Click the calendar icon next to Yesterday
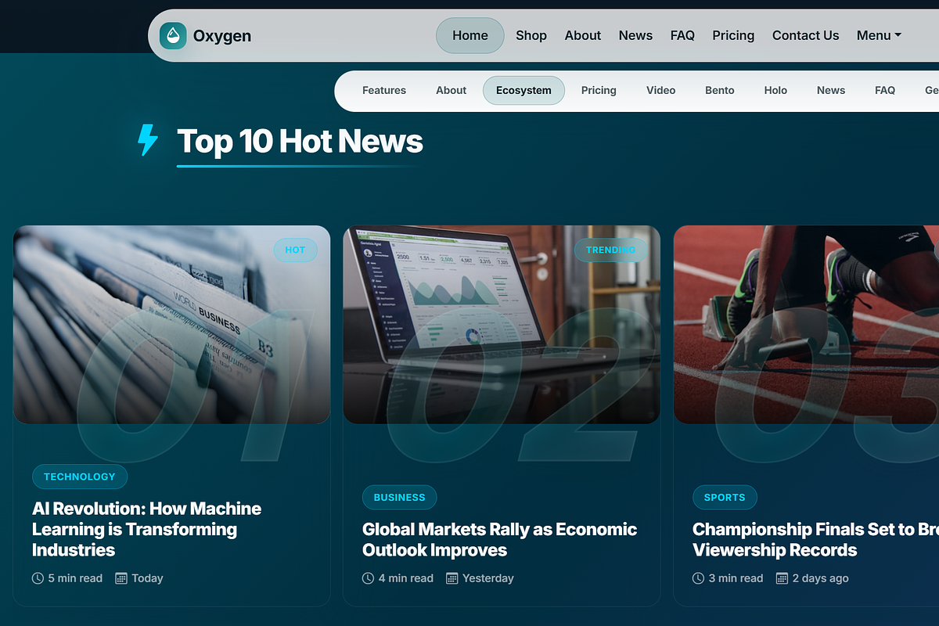The image size is (939, 626). (452, 578)
